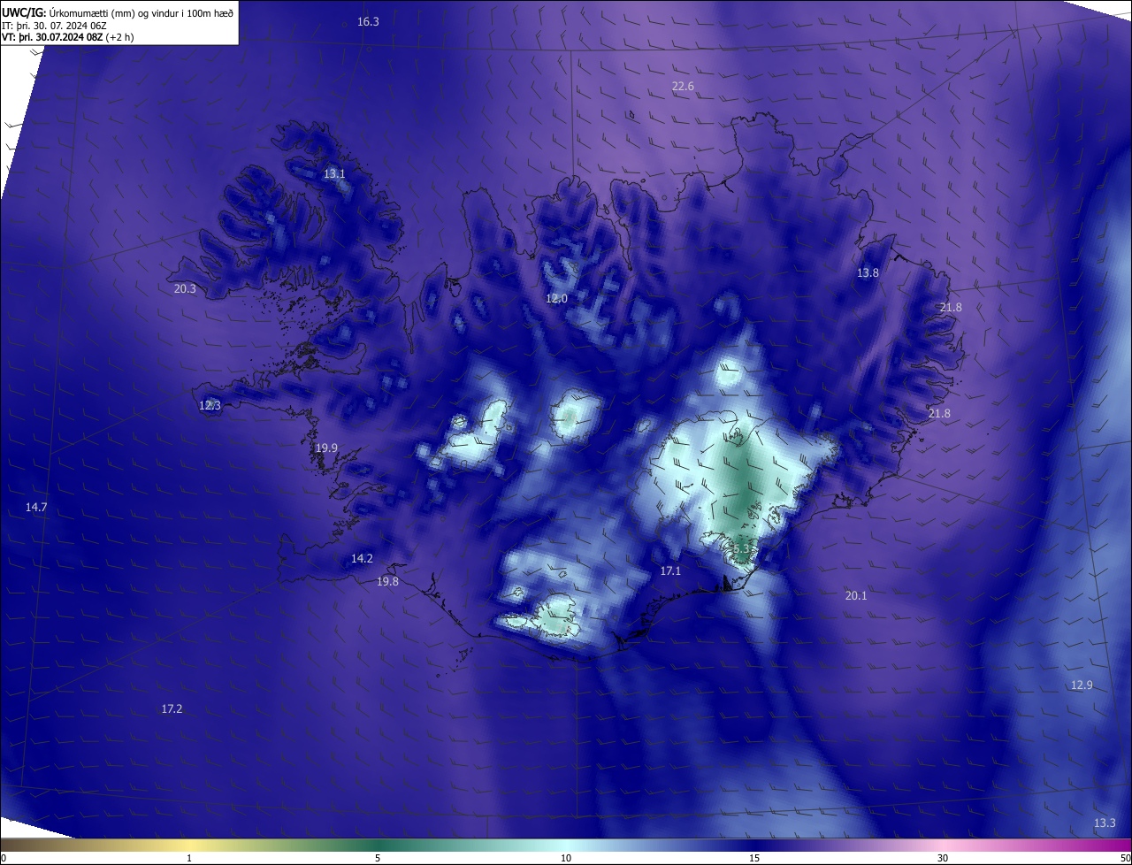Click the VT valid time line
The image size is (1132, 865).
coord(67,37)
